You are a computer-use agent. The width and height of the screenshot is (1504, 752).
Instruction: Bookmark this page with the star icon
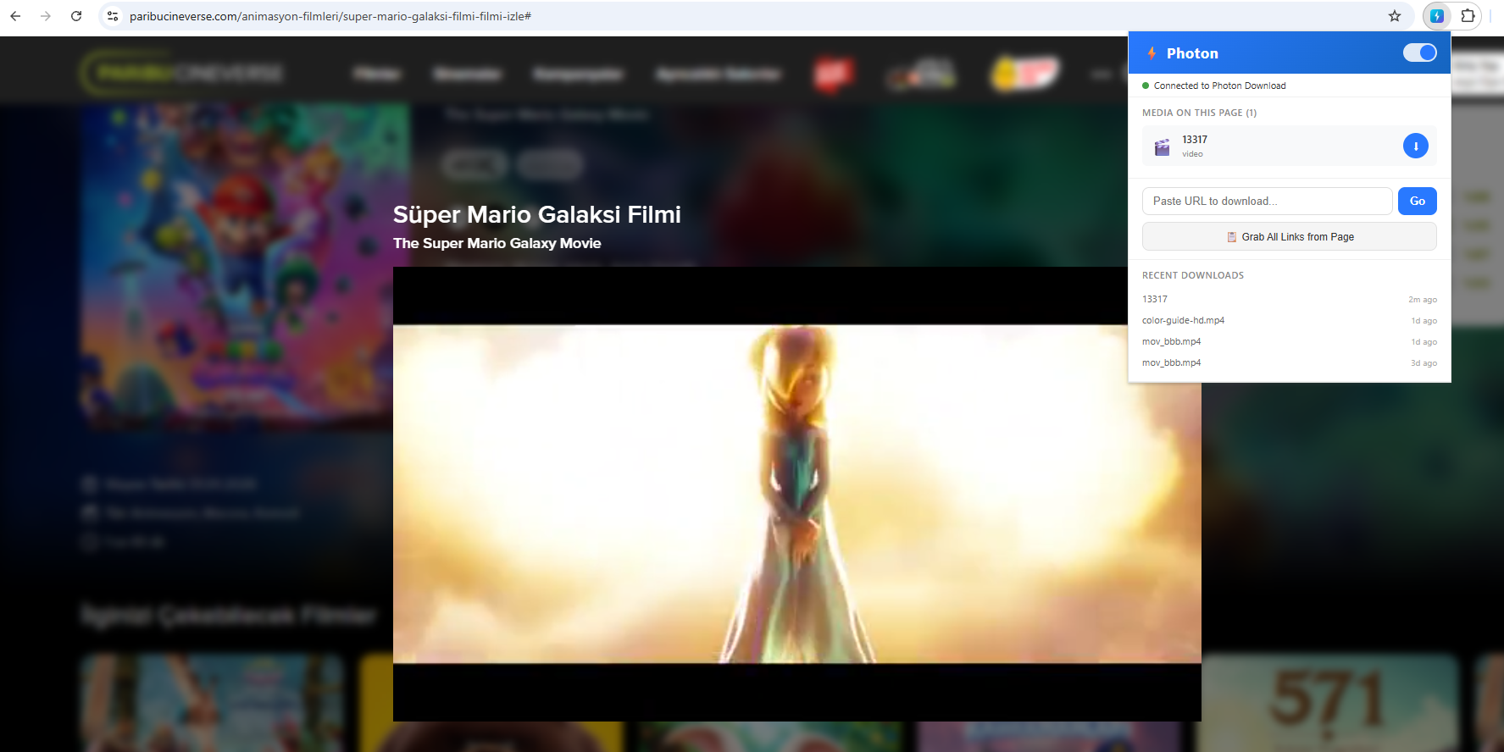[x=1395, y=16]
